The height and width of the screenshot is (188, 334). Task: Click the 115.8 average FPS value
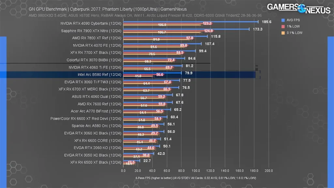click(x=216, y=37)
